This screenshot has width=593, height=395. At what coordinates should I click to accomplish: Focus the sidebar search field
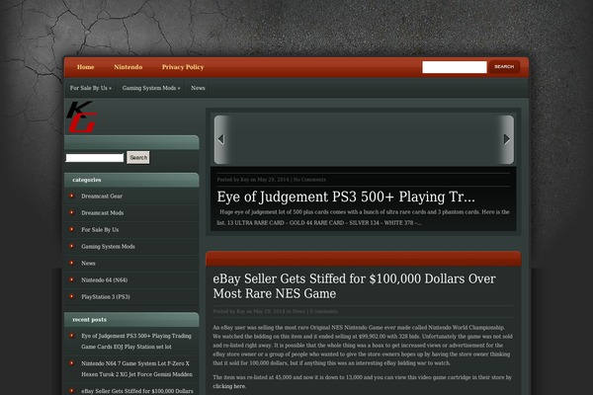[95, 158]
